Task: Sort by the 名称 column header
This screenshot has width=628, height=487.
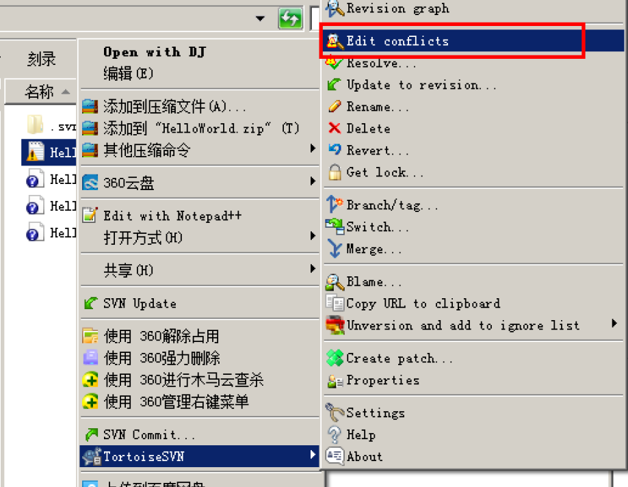Action: coord(40,92)
